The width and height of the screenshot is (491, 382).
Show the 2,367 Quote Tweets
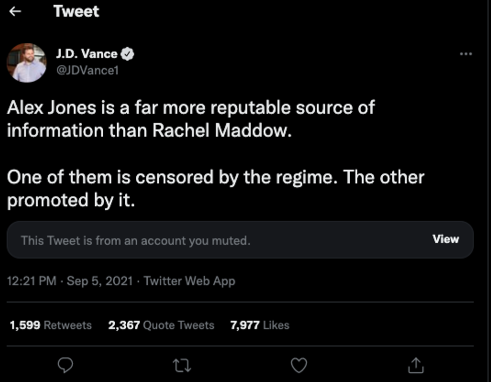[x=161, y=325]
